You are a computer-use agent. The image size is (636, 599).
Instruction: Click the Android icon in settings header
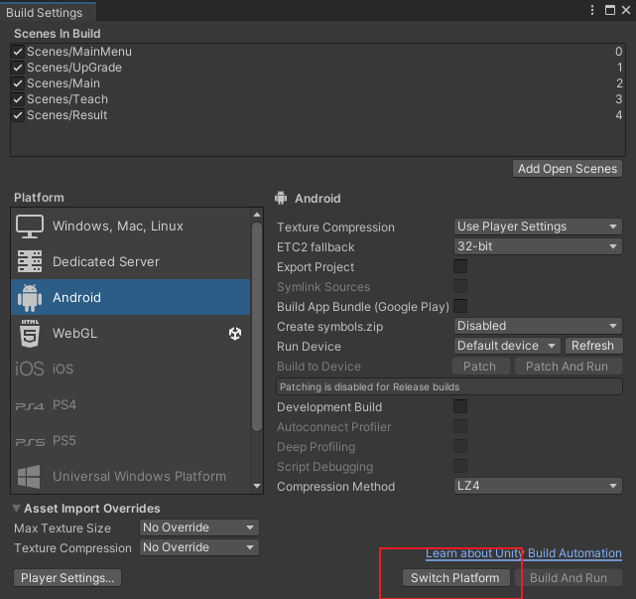click(x=281, y=198)
